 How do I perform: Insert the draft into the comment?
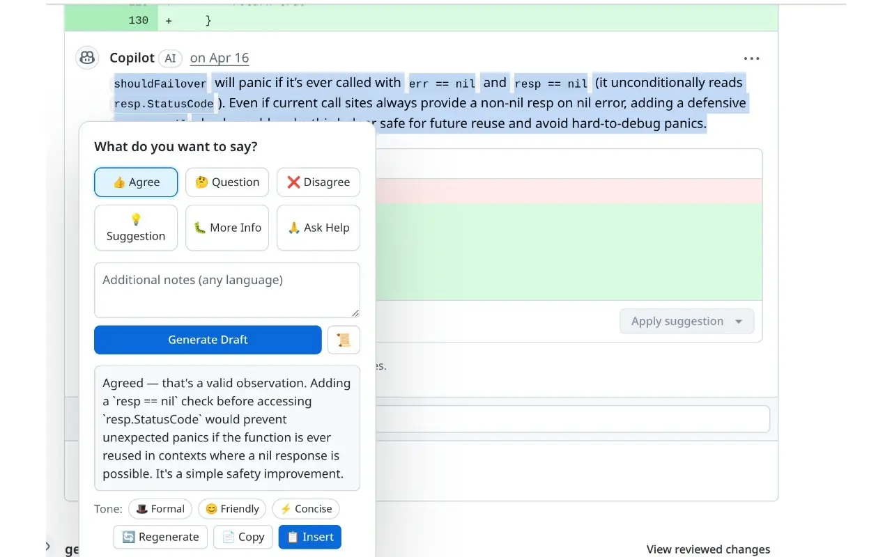click(x=310, y=537)
